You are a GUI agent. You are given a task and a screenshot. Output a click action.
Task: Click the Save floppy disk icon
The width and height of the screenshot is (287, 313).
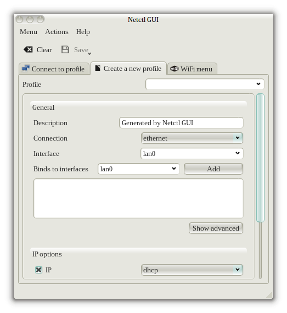pyautogui.click(x=65, y=49)
